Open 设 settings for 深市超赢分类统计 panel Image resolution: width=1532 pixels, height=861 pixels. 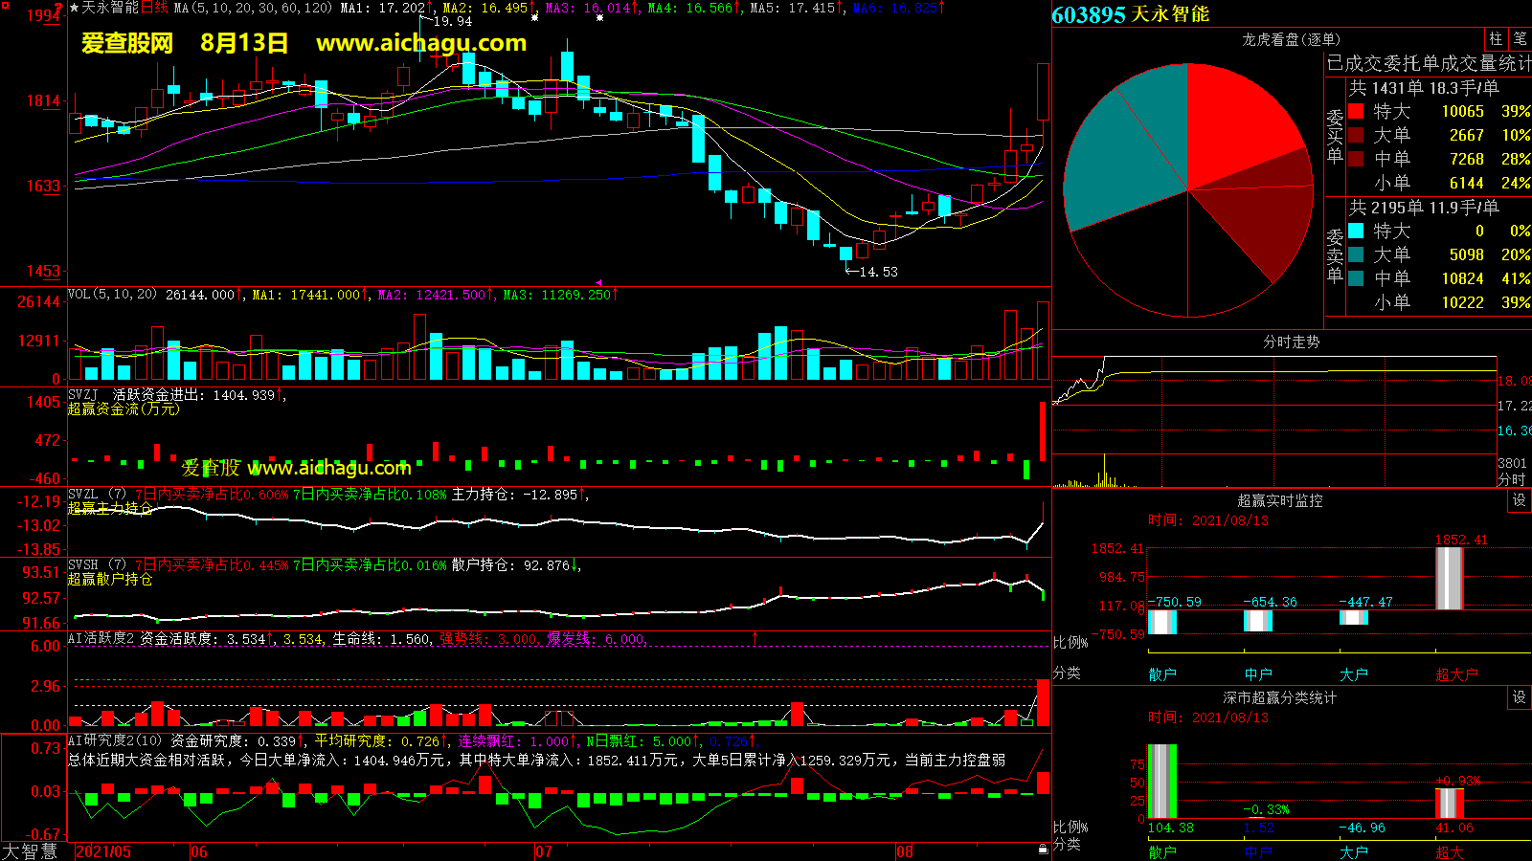1519,697
